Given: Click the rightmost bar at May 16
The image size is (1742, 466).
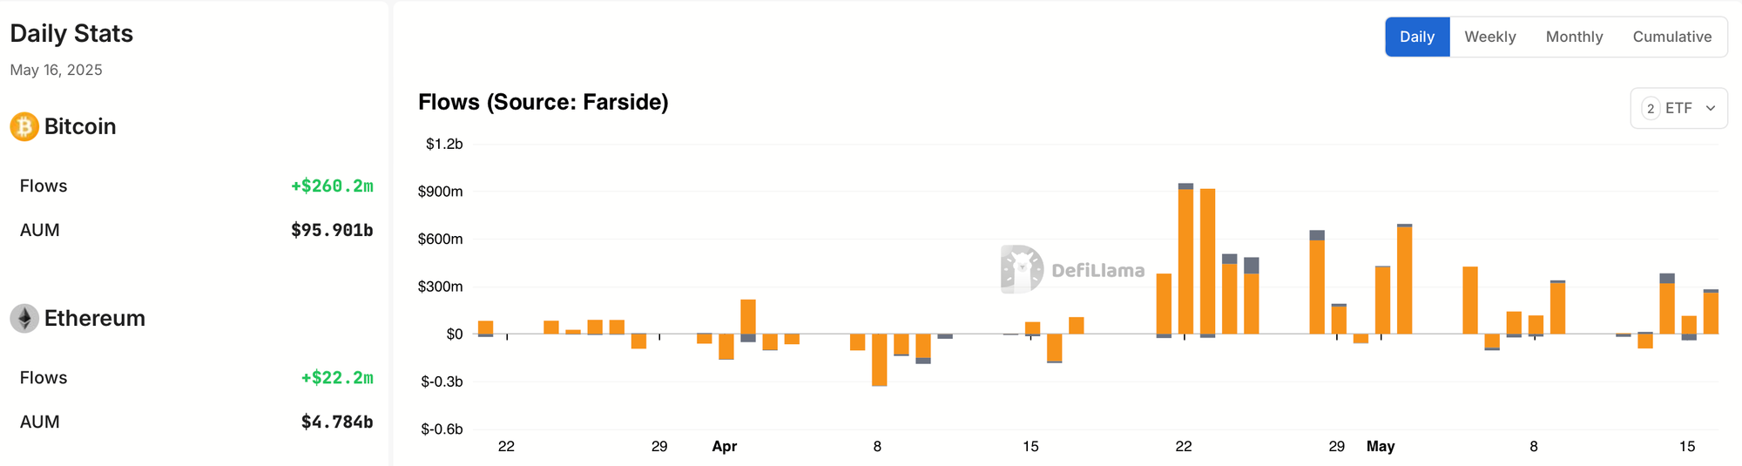Looking at the screenshot, I should [x=1711, y=312].
